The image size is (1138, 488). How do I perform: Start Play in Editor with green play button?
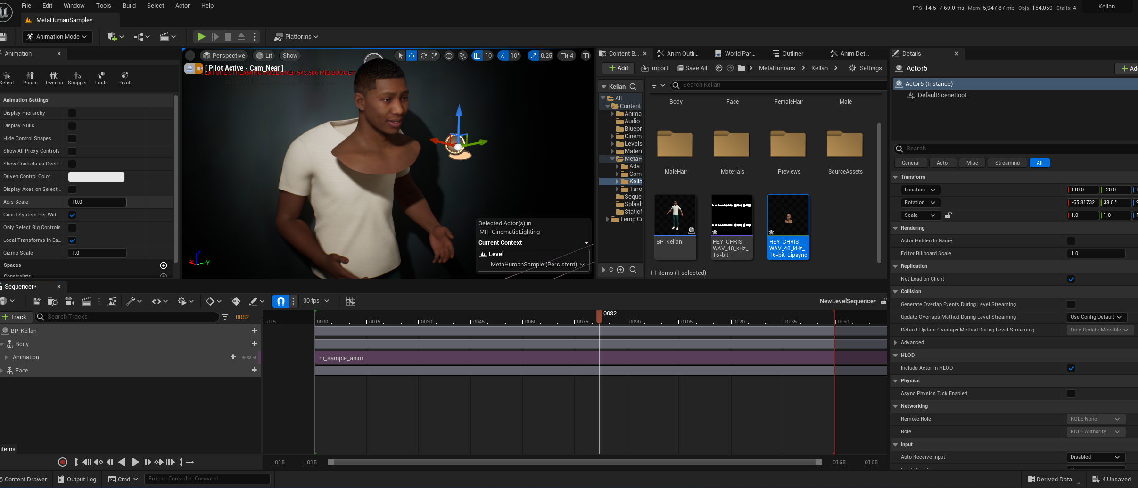pos(201,37)
